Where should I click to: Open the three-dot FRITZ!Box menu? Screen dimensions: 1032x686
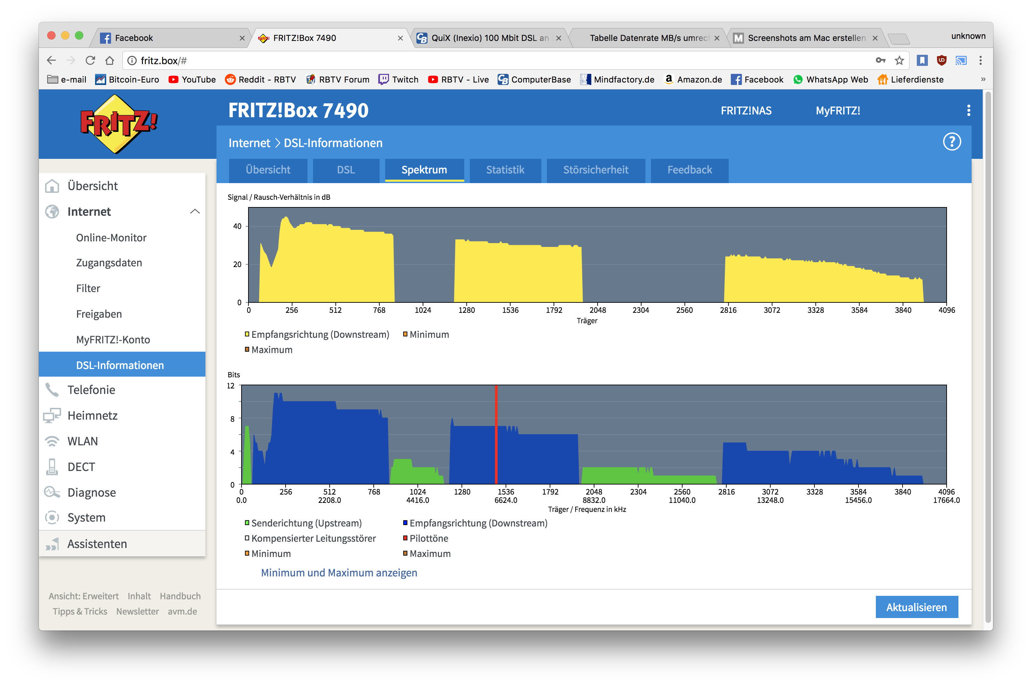click(x=968, y=110)
